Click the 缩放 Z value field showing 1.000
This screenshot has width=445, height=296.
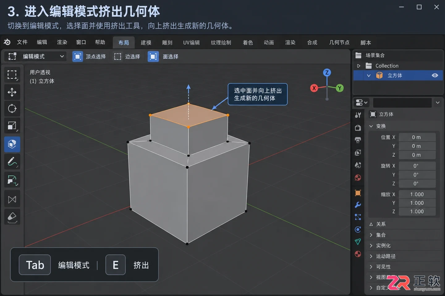(x=417, y=212)
